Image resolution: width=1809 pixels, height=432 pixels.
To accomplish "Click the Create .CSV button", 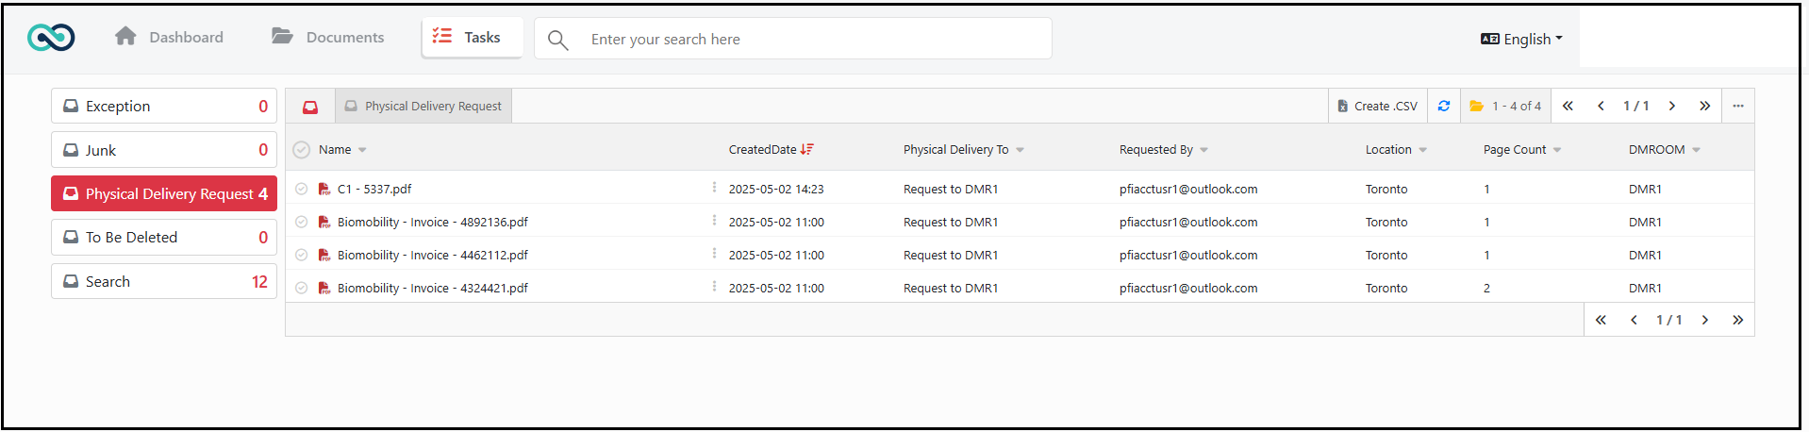I will click(x=1377, y=107).
